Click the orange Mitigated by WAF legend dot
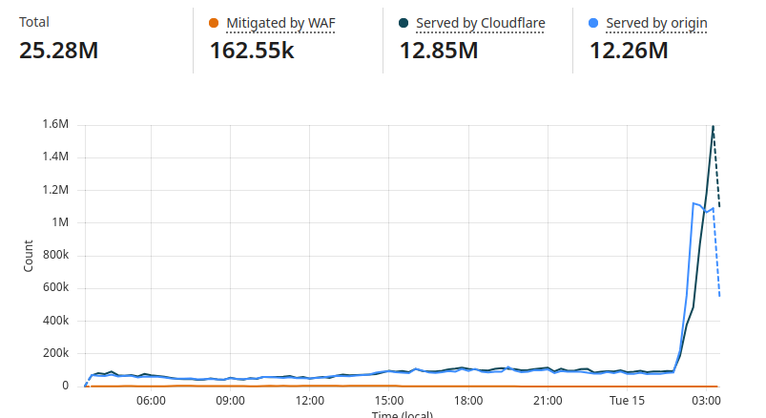The width and height of the screenshot is (766, 418). [214, 23]
